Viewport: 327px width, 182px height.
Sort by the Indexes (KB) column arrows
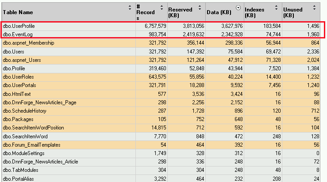(x=276, y=8)
